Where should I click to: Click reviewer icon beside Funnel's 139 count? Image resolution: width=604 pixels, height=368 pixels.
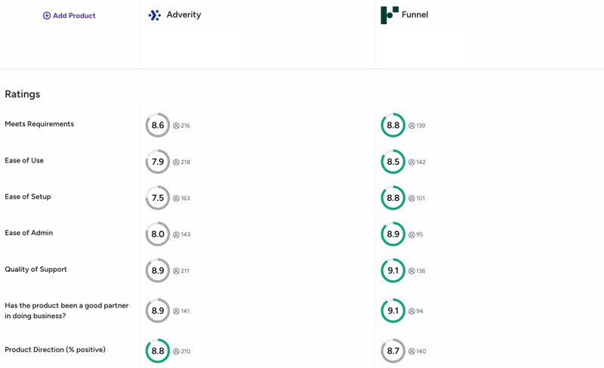pos(412,126)
